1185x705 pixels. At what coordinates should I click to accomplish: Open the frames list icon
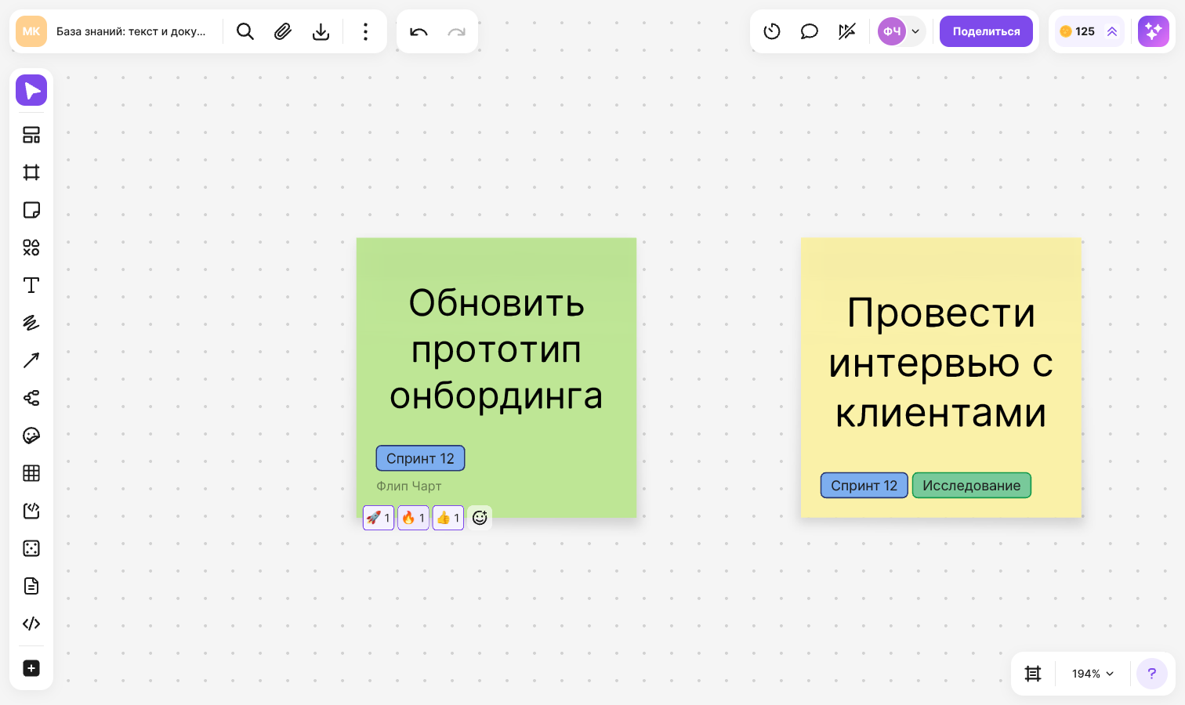coord(1033,674)
